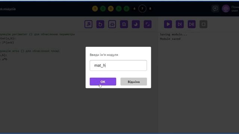The height and width of the screenshot is (134, 239).
Task: Focus the module name input field
Action: pos(118,66)
